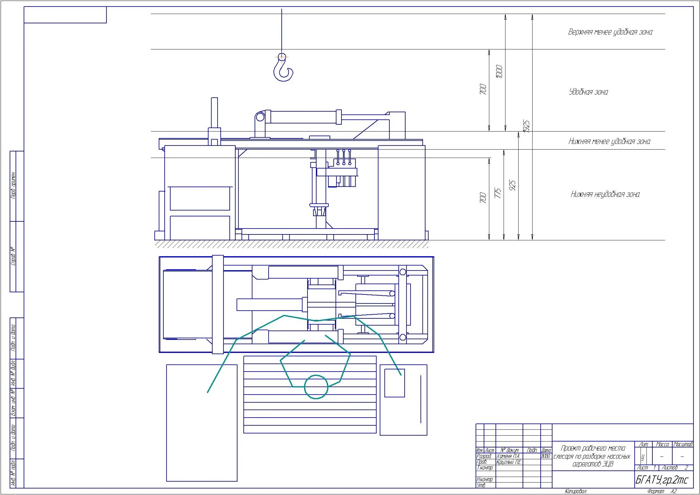Click the large empty rectangle left of grating
The image size is (700, 495).
202,423
